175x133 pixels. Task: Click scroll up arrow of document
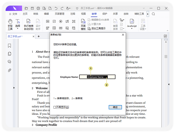coord(166,42)
